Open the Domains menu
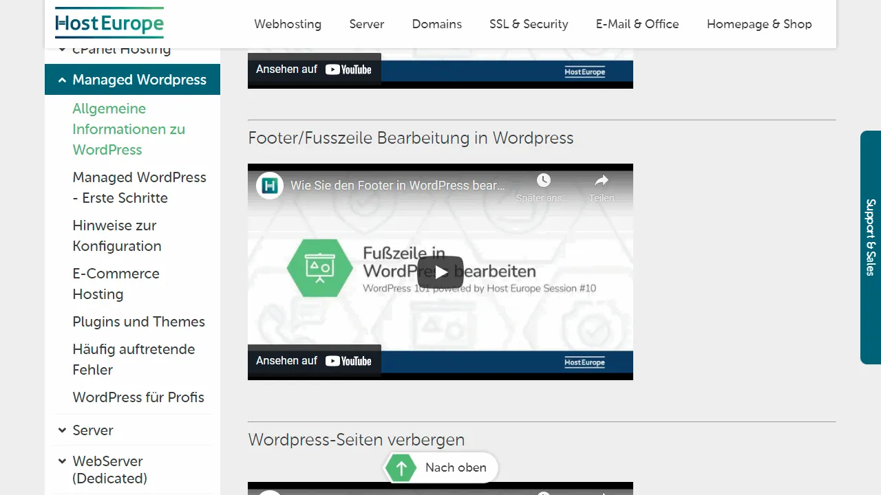The image size is (881, 495). 437,24
